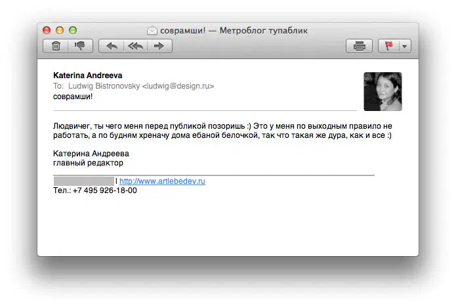Click signature name Катерина Андреева

pos(91,154)
